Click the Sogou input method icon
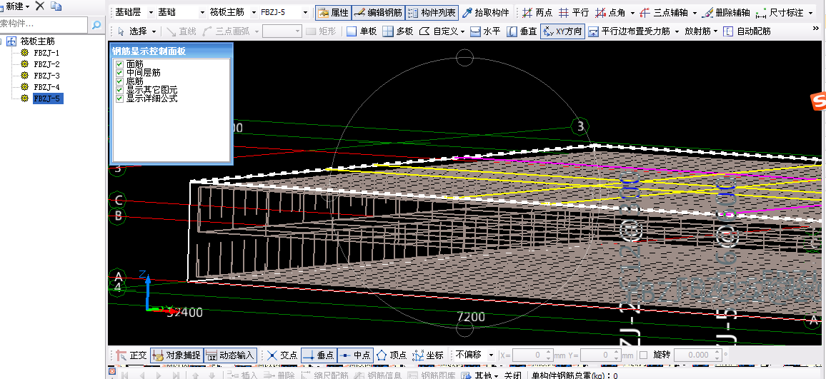Image resolution: width=826 pixels, height=379 pixels. (818, 101)
